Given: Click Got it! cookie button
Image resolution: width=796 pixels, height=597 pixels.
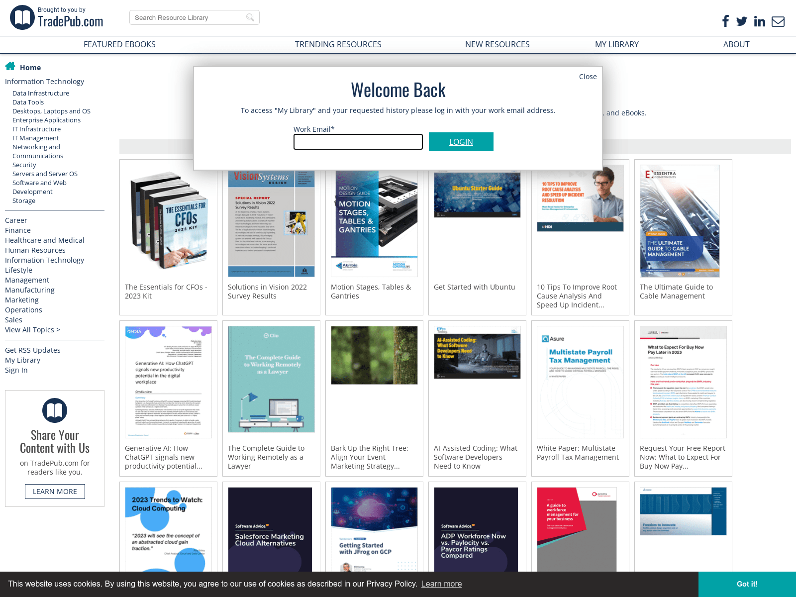Looking at the screenshot, I should [747, 584].
